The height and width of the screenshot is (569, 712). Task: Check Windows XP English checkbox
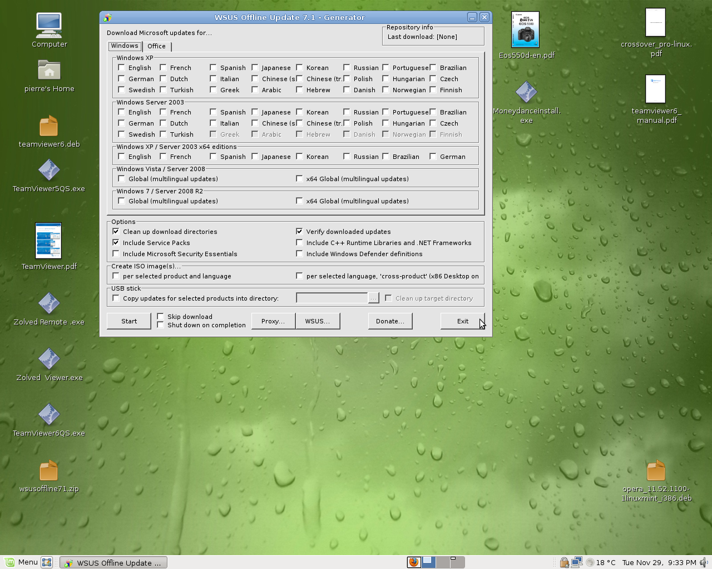[121, 67]
